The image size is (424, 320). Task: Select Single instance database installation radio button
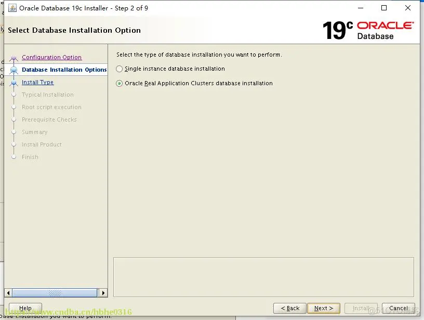(120, 69)
